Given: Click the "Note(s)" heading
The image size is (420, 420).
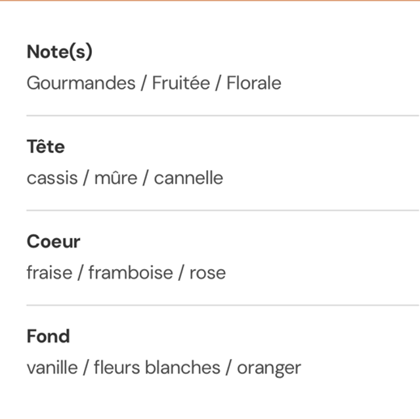Looking at the screenshot, I should tap(60, 52).
